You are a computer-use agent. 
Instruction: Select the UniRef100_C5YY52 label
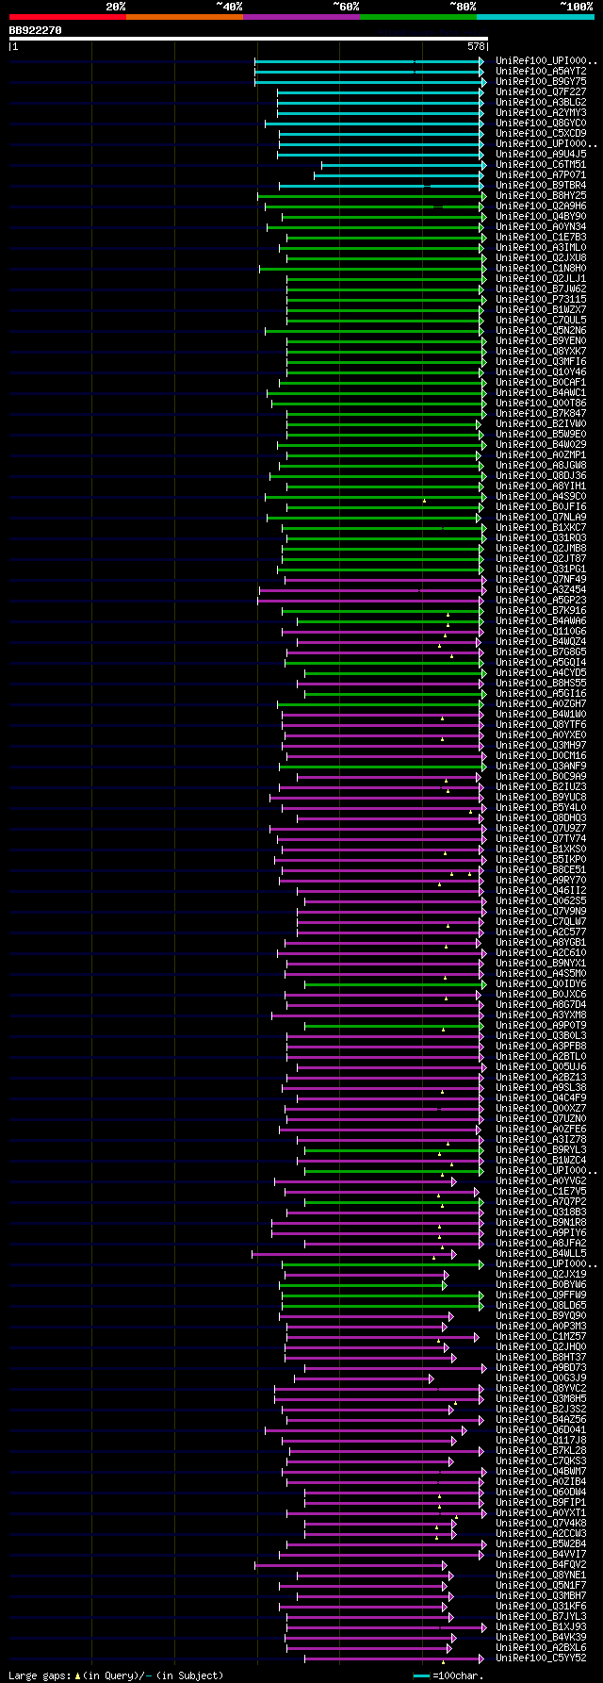coord(541,1658)
